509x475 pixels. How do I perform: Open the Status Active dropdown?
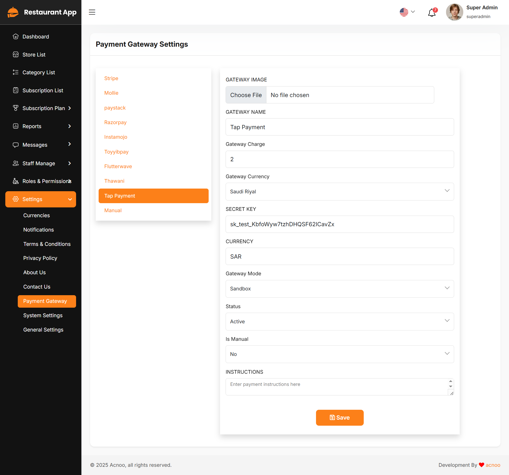click(340, 321)
